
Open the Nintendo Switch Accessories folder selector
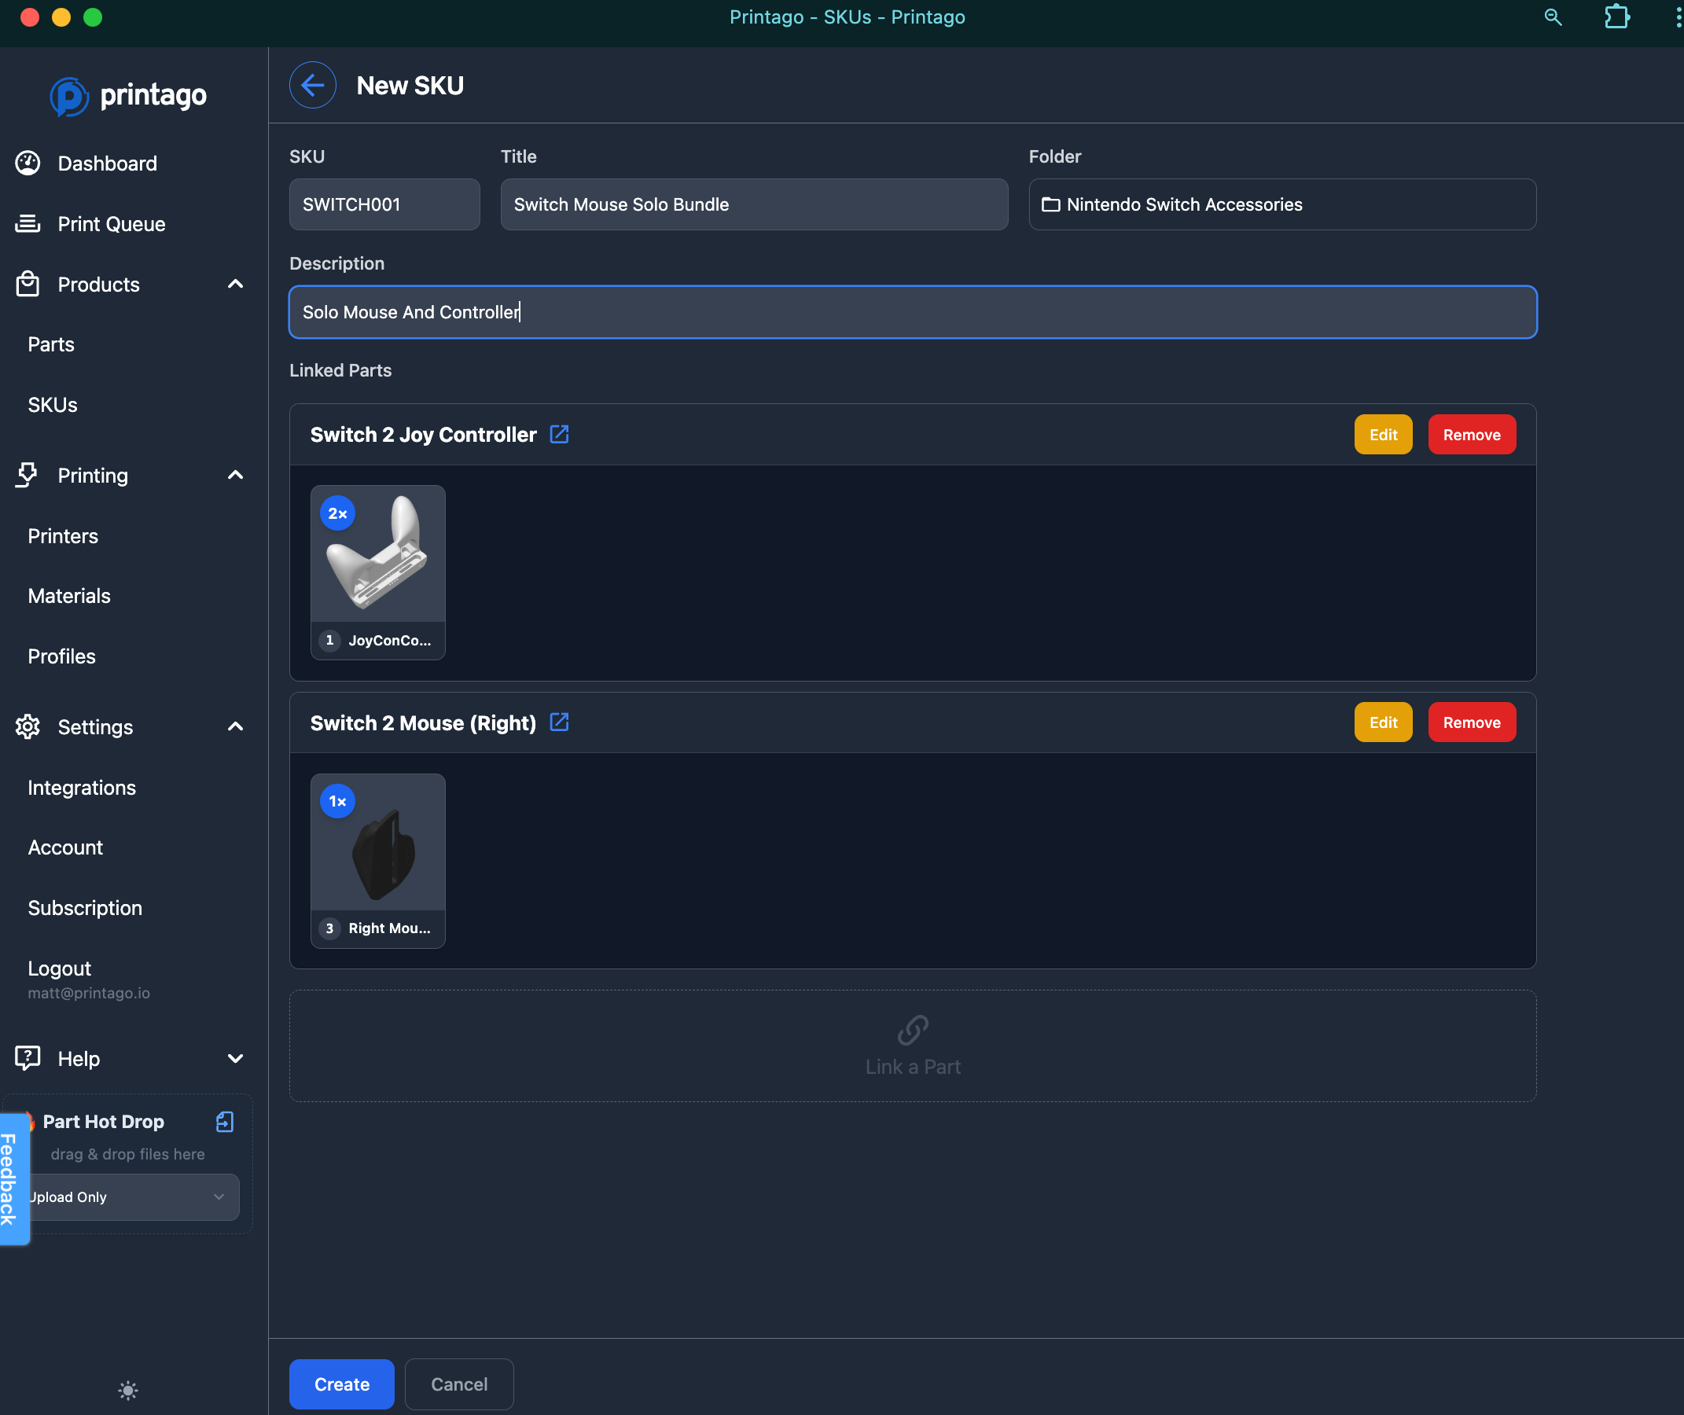pyautogui.click(x=1281, y=204)
